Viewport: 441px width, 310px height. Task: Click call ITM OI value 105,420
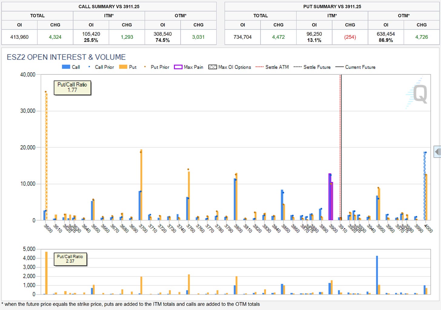click(91, 34)
